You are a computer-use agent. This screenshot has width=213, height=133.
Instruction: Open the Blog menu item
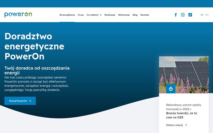click(x=135, y=15)
